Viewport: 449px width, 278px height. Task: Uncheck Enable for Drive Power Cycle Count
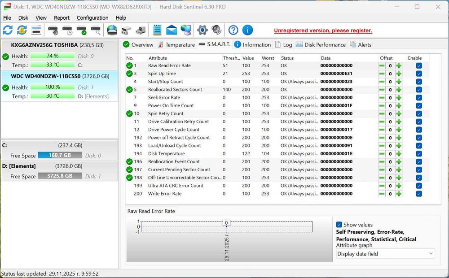tap(419, 130)
